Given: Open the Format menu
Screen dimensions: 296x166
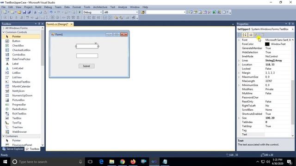Looking at the screenshot, I should click(76, 7).
